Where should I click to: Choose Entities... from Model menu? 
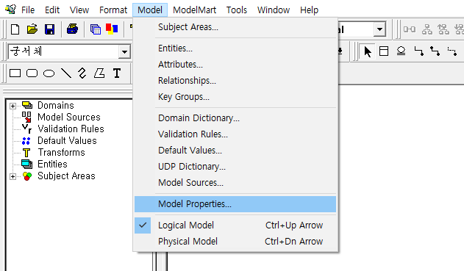235,48
